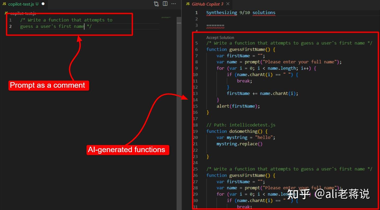This screenshot has height=210, width=380.
Task: Switch to the copilot-test.js tab
Action: click(x=21, y=4)
